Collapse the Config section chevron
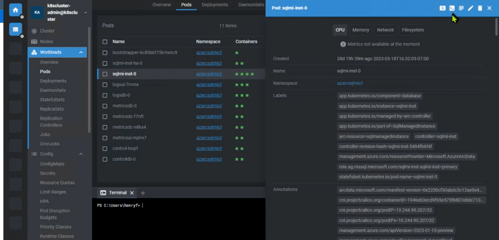The width and height of the screenshot is (499, 240). click(x=81, y=154)
